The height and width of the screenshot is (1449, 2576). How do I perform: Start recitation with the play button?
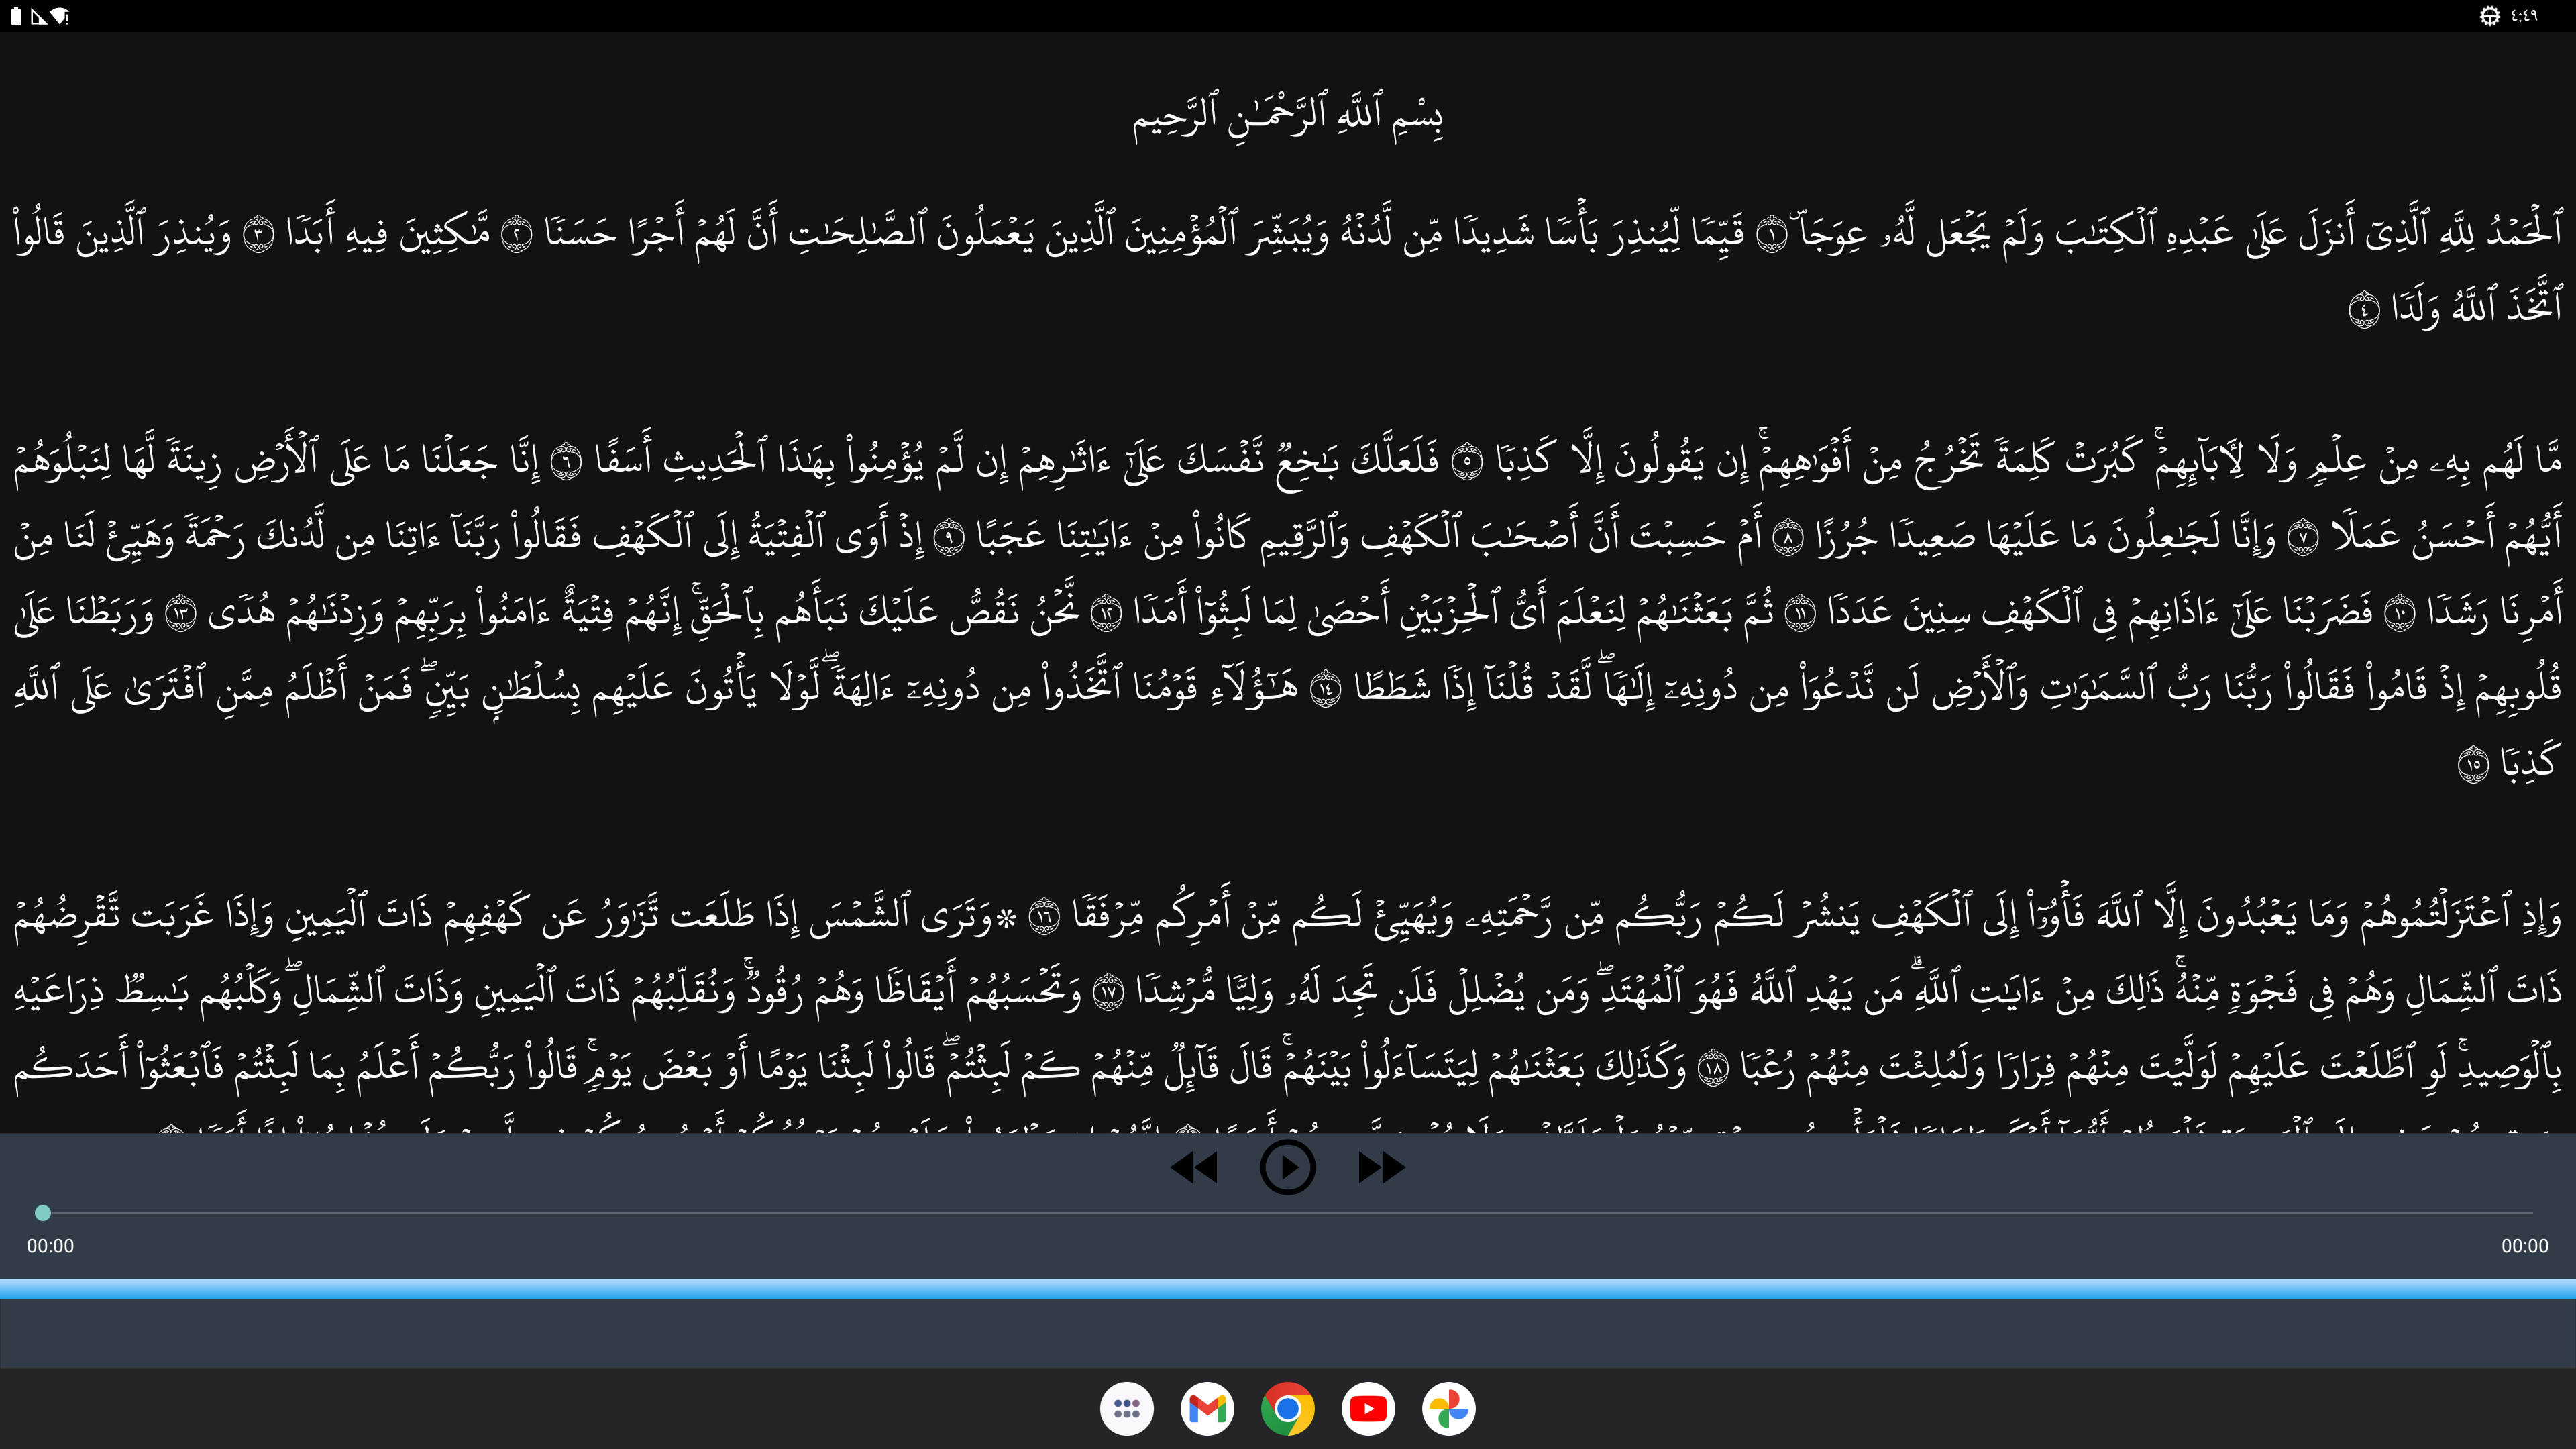click(1287, 1167)
